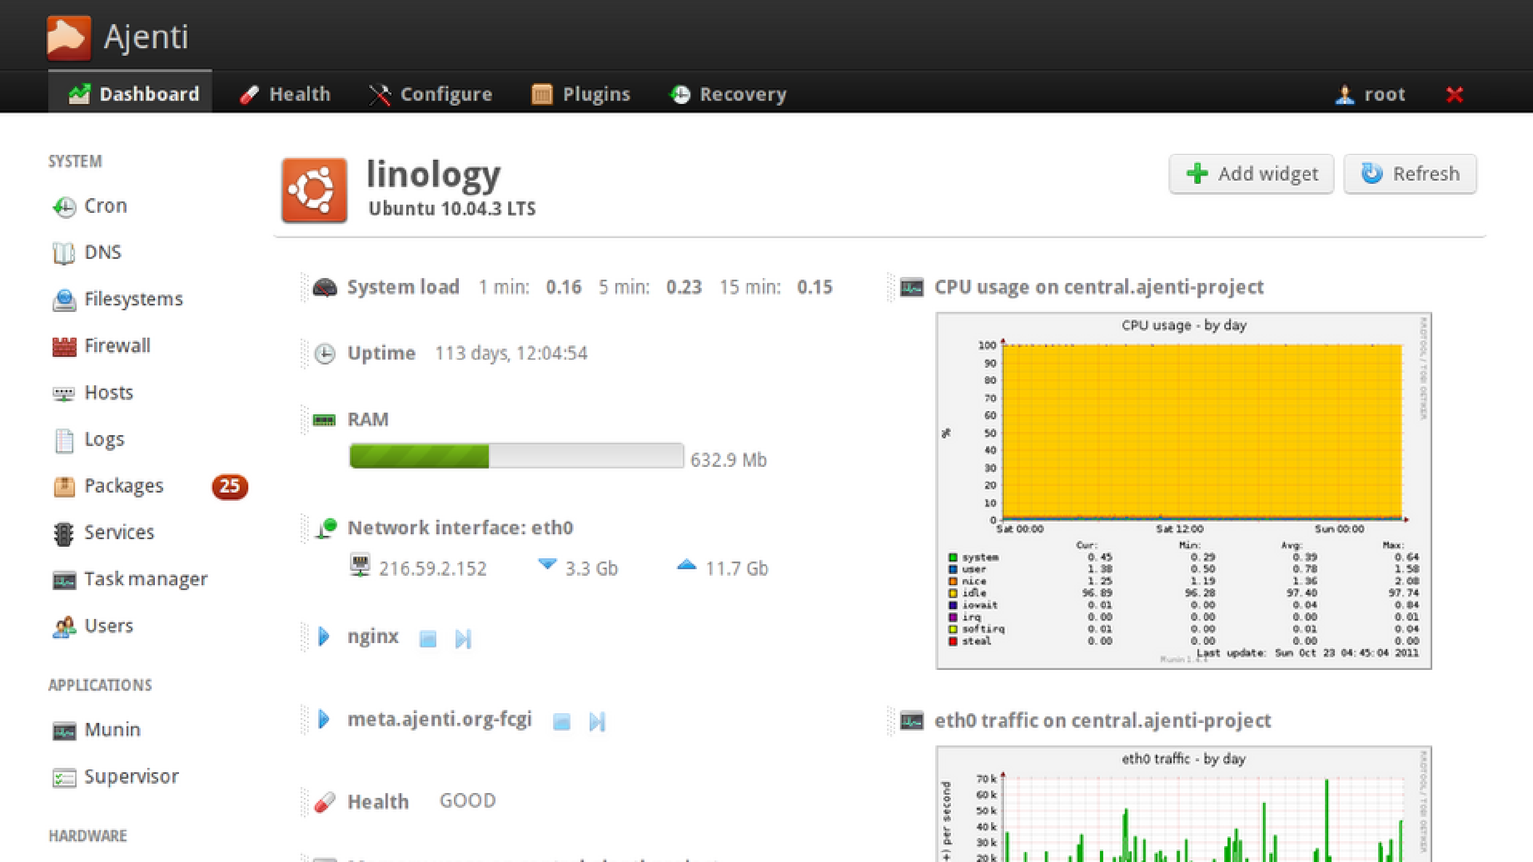Open Munin under Applications
The width and height of the screenshot is (1533, 862).
point(96,730)
